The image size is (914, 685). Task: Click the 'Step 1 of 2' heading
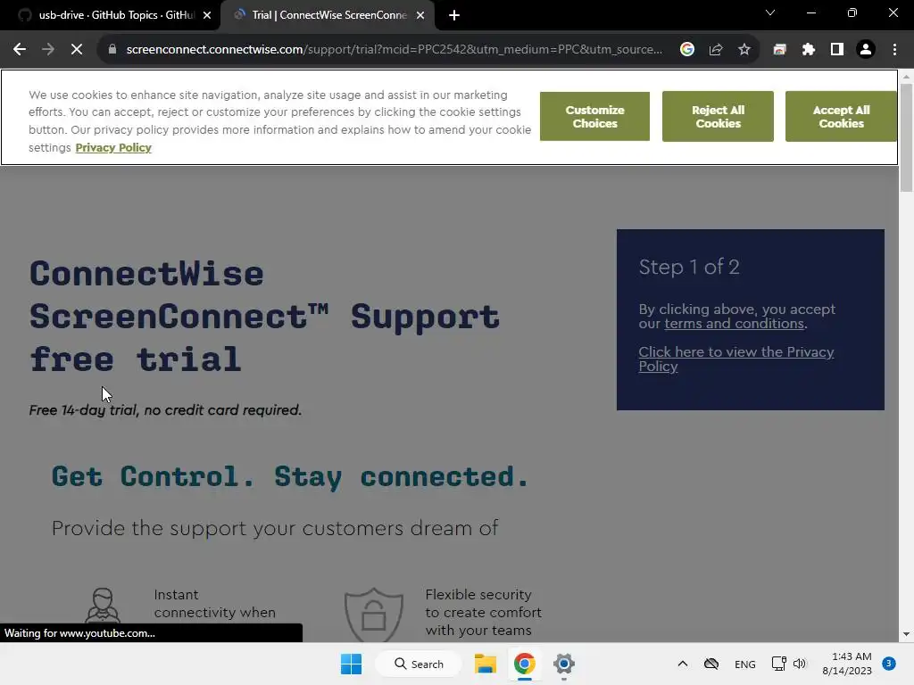coord(689,267)
